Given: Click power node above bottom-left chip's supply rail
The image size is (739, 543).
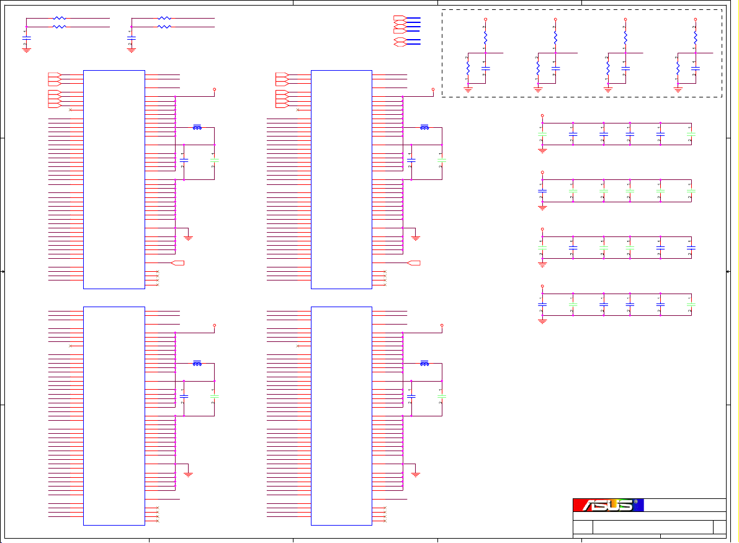Looking at the screenshot, I should (x=215, y=325).
